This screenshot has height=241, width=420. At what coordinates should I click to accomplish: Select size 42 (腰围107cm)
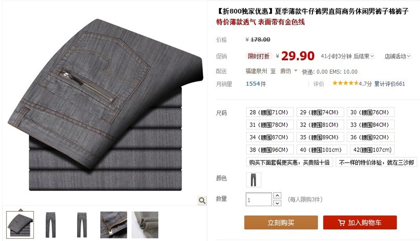372,150
